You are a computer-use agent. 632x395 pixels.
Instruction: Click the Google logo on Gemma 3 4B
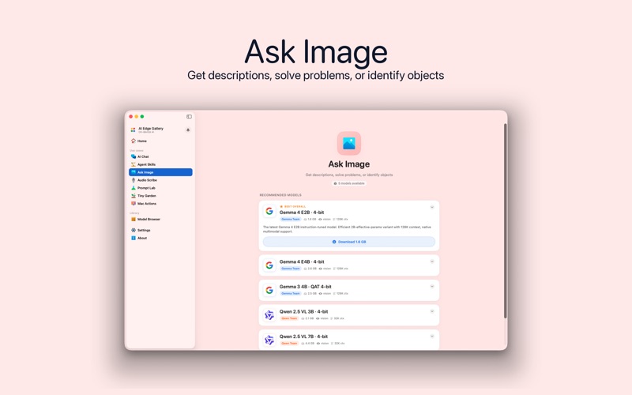pos(269,290)
